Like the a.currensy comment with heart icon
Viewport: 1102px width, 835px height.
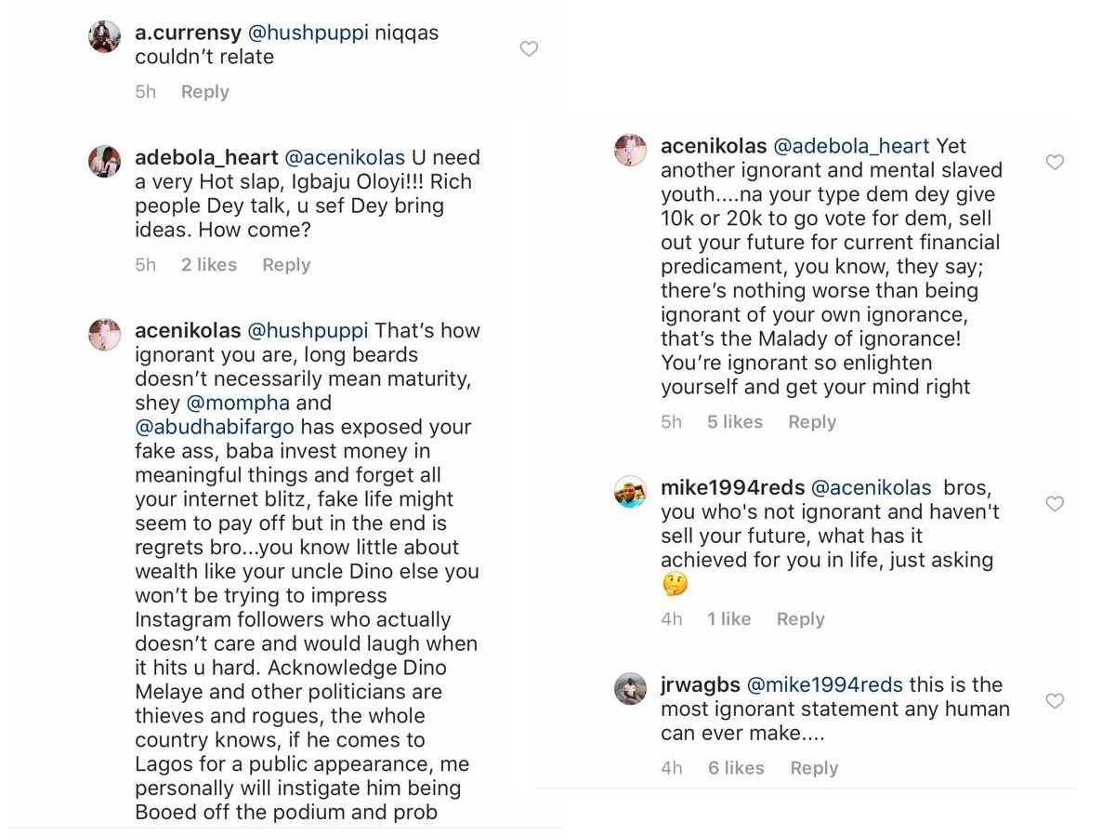pyautogui.click(x=529, y=48)
